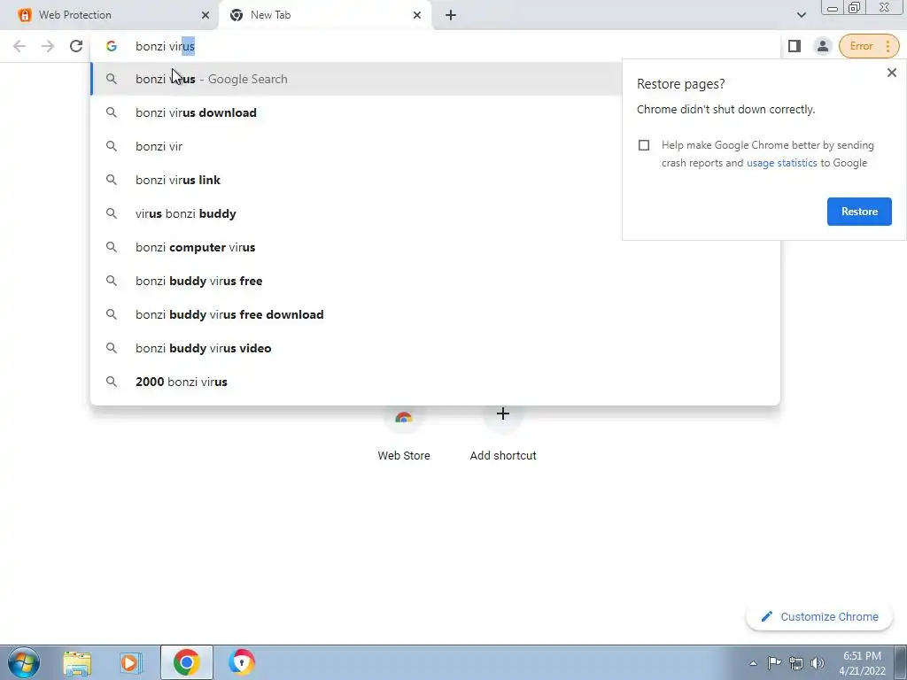Image resolution: width=907 pixels, height=680 pixels.
Task: Launch the media player taskbar icon
Action: (x=131, y=662)
